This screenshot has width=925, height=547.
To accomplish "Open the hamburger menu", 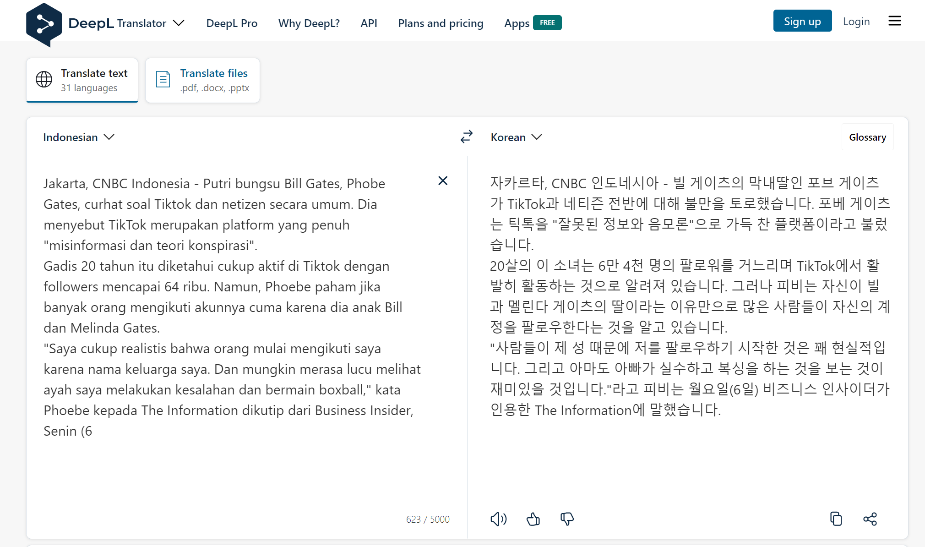I will coord(894,21).
